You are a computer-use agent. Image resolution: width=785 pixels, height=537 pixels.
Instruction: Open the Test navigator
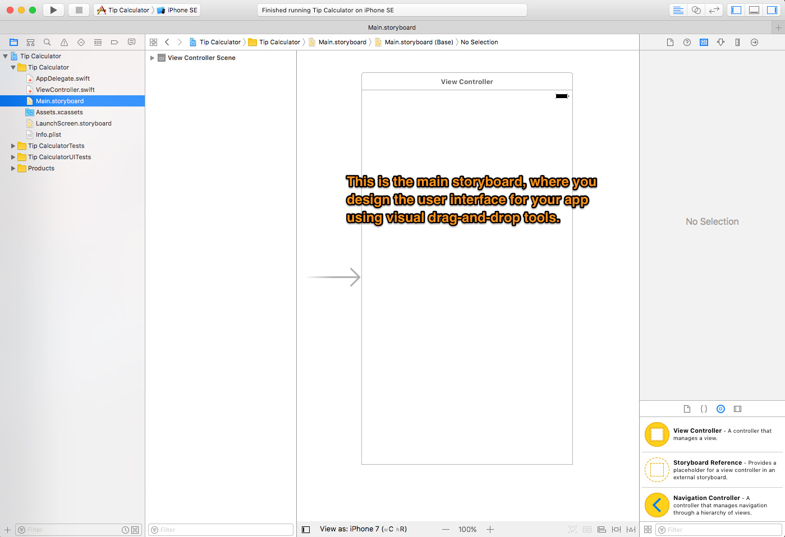[81, 42]
